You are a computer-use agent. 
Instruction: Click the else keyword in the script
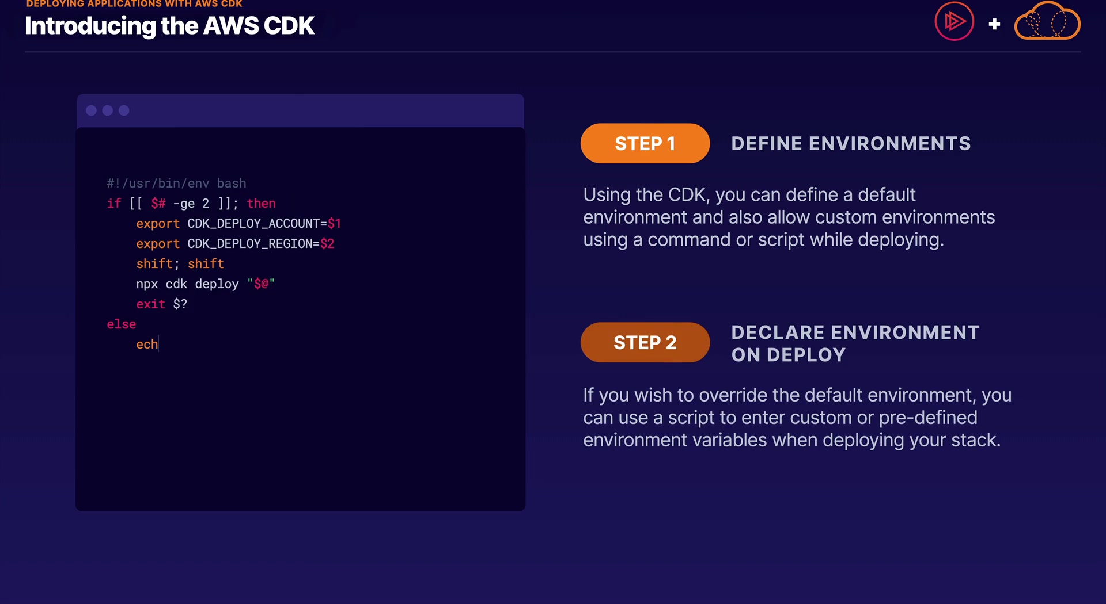[x=121, y=324]
